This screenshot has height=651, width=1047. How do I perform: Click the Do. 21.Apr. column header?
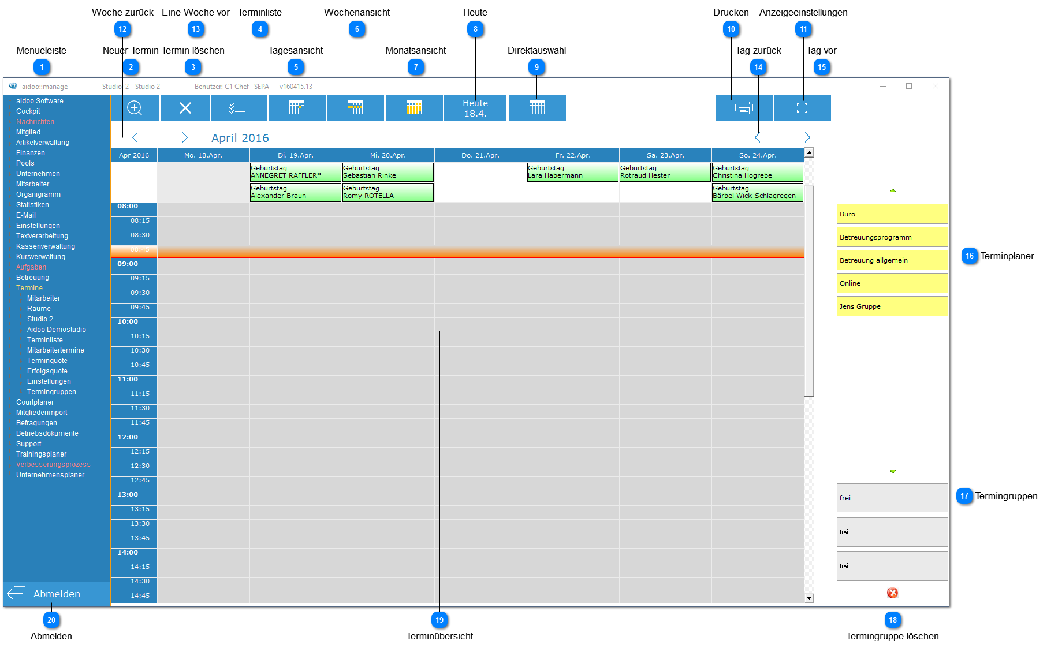[x=480, y=155]
